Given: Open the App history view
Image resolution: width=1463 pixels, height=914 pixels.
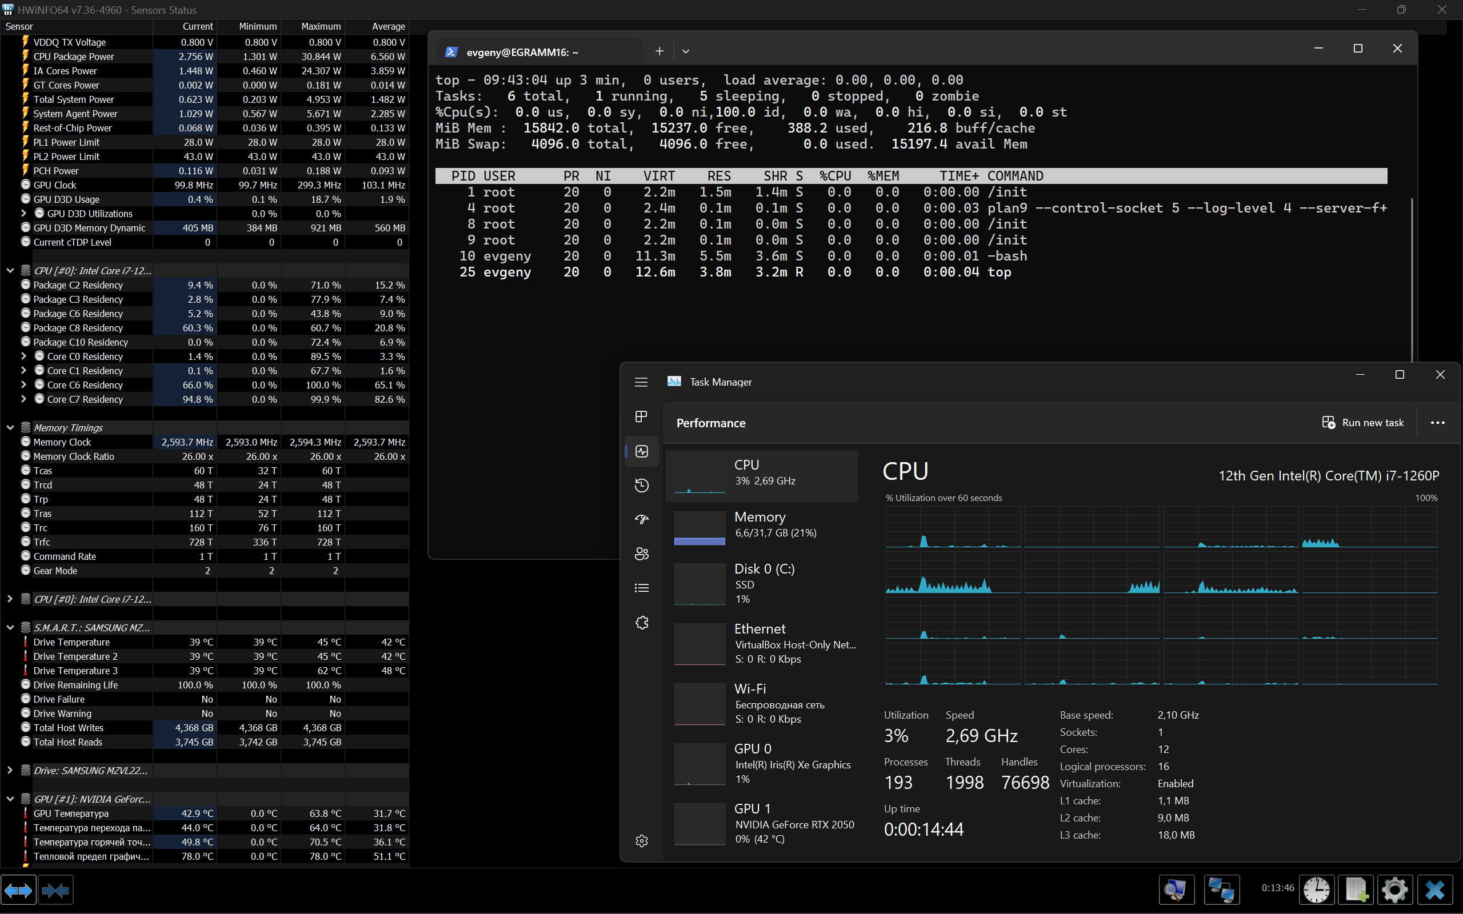Looking at the screenshot, I should pyautogui.click(x=641, y=485).
